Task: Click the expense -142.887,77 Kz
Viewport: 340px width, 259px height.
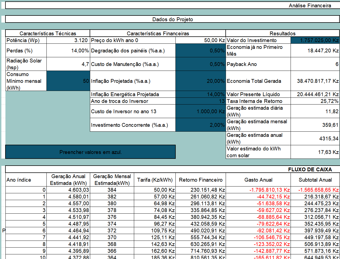Action: 258,251
